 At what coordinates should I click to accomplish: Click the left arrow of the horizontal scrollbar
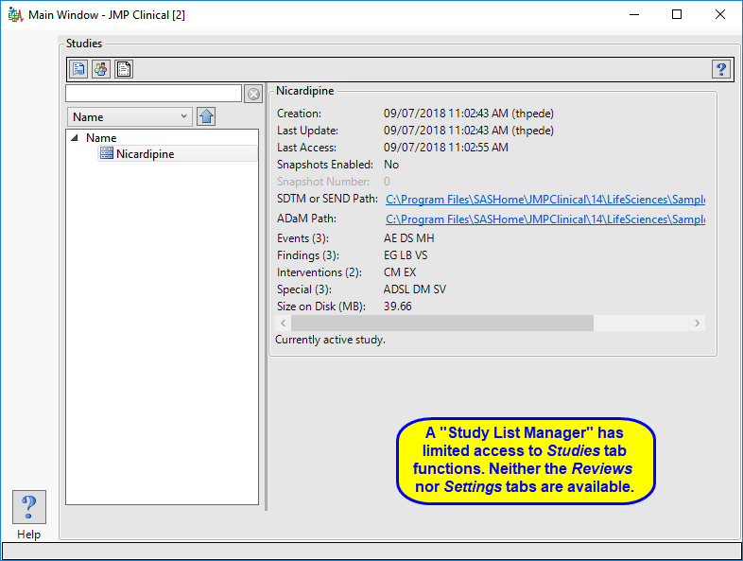coord(283,323)
